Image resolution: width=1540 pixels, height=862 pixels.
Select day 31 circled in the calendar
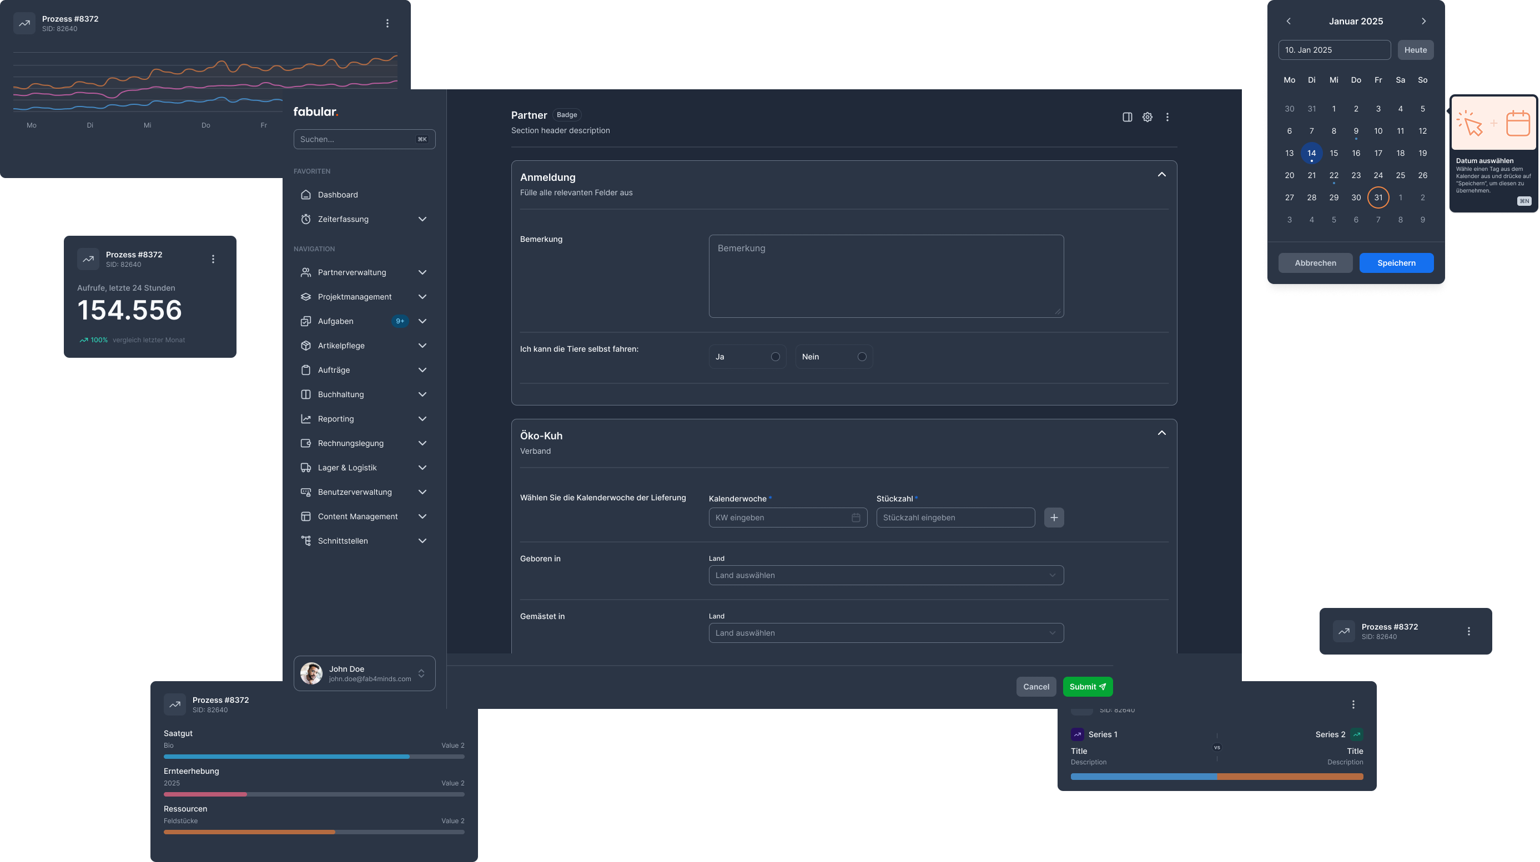[1378, 197]
